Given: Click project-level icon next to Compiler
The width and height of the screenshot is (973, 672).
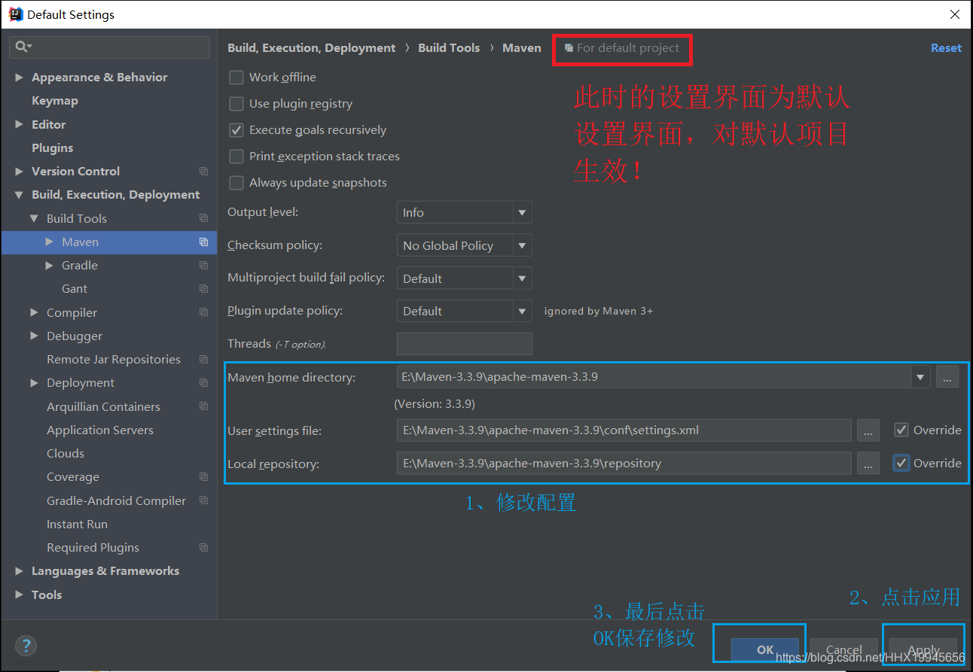Looking at the screenshot, I should tap(203, 312).
